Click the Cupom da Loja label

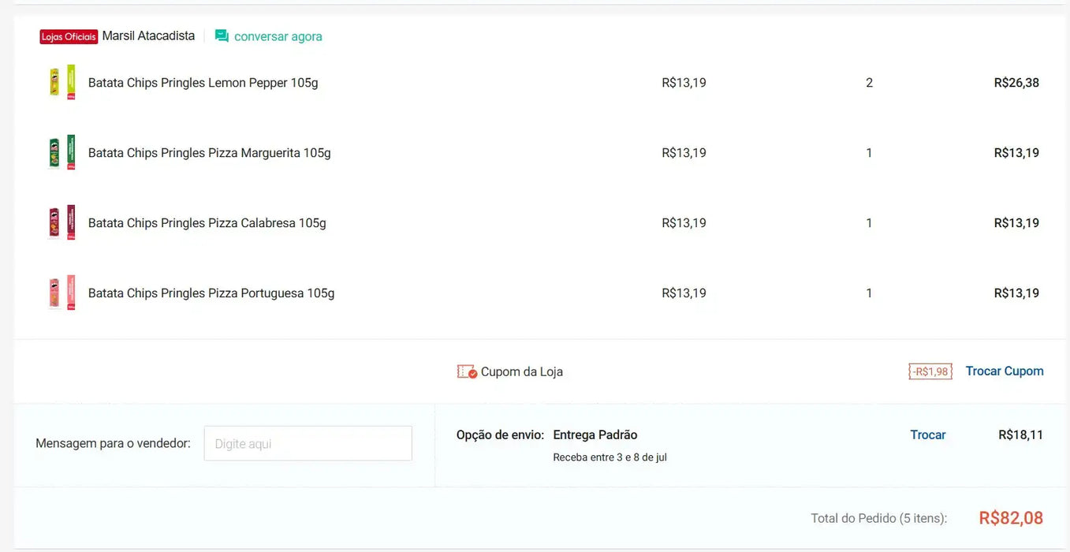tap(521, 371)
